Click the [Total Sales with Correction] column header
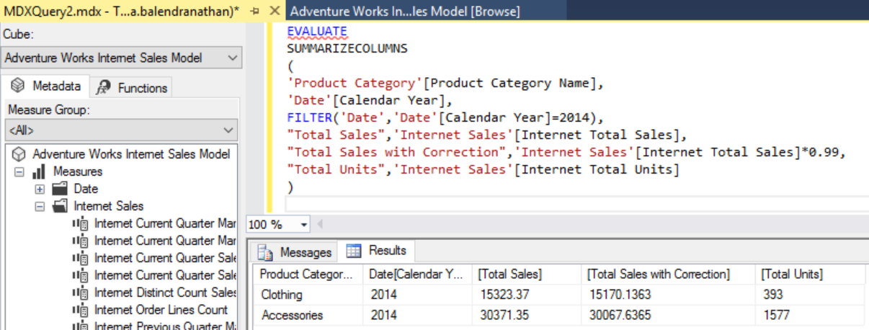 [x=668, y=275]
